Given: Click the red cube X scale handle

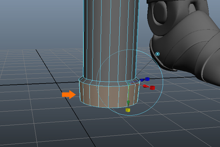Looking at the screenshot, I should pyautogui.click(x=152, y=88).
